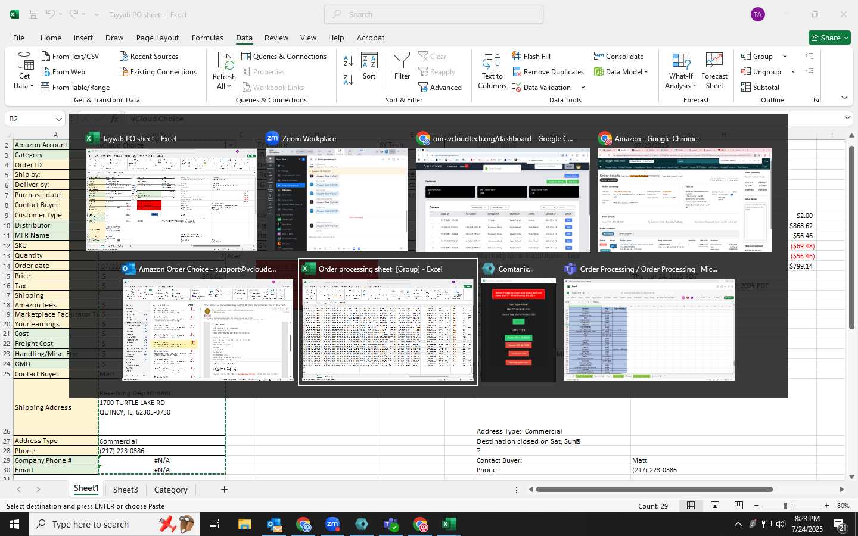858x536 pixels.
Task: Switch to Page Layout view in status bar
Action: (715, 506)
